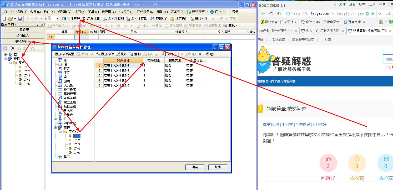The image size is (393, 190).
Task: Select 连梁 in dialog component tree
Action: click(67, 73)
